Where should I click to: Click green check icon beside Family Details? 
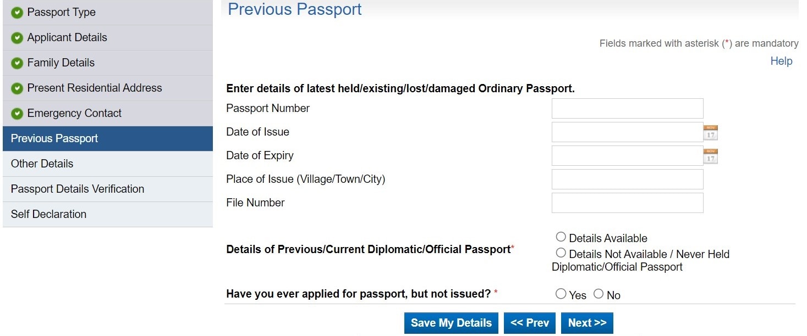point(17,63)
